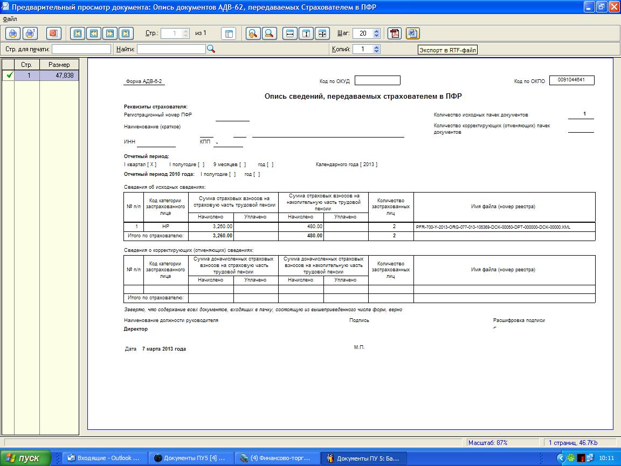Export document to PDF
Image resolution: width=621 pixels, height=466 pixels.
point(395,33)
